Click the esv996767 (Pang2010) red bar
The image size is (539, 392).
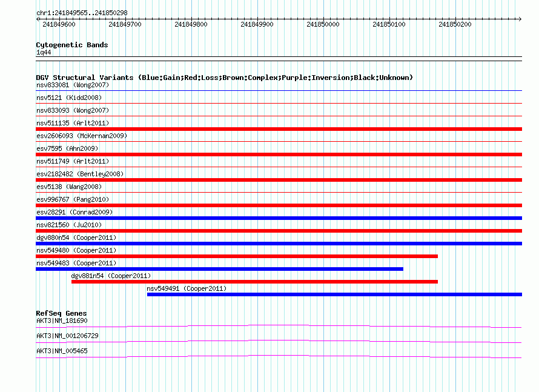pyautogui.click(x=279, y=205)
